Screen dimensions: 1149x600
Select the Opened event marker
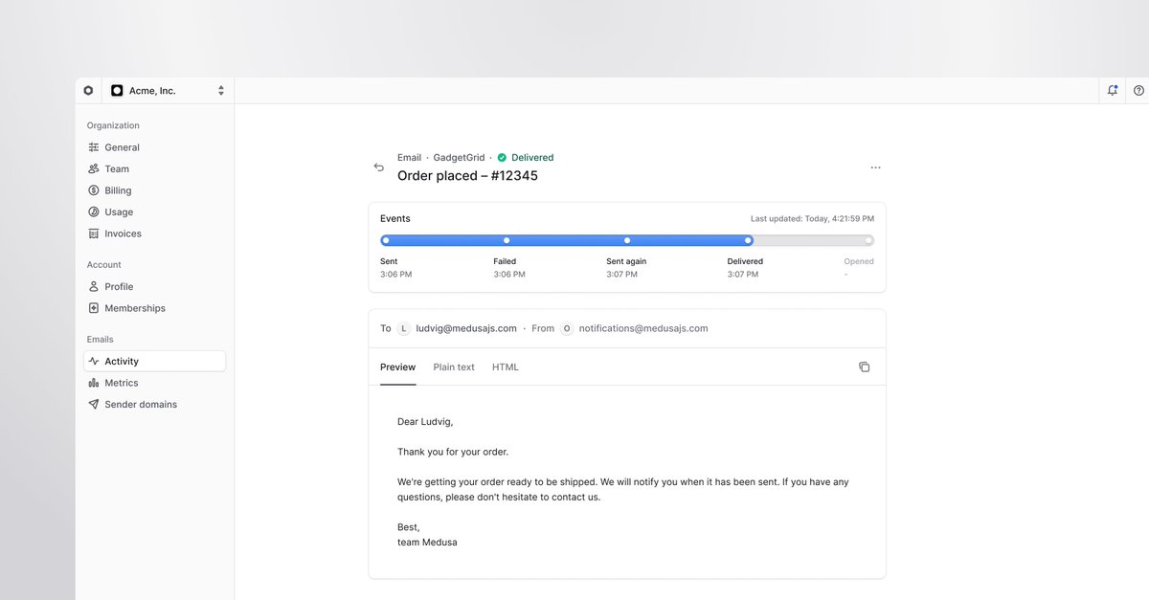868,240
